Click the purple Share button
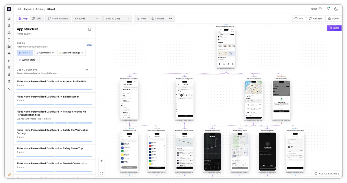 334,28
